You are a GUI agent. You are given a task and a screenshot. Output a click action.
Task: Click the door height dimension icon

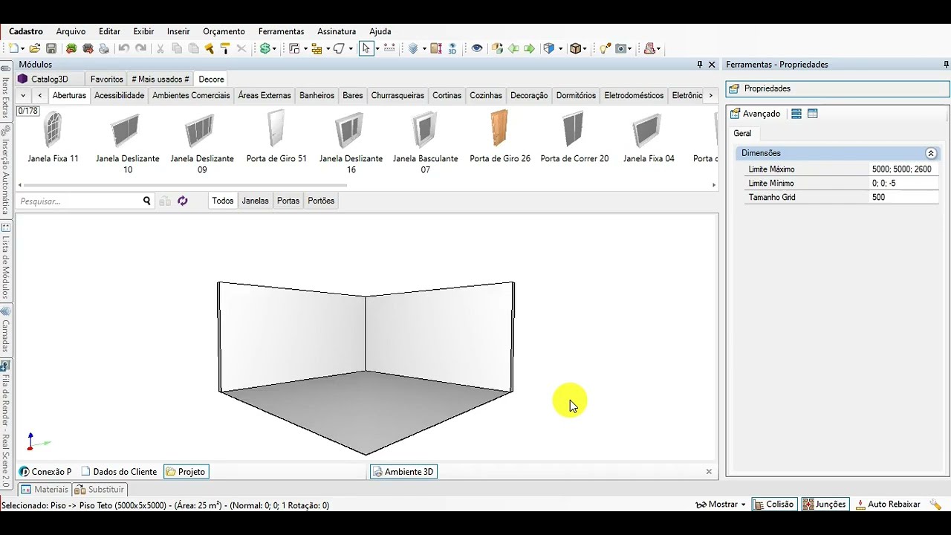pos(436,48)
